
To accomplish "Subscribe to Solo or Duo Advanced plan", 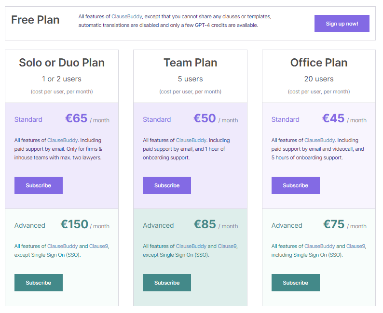I will [39, 283].
